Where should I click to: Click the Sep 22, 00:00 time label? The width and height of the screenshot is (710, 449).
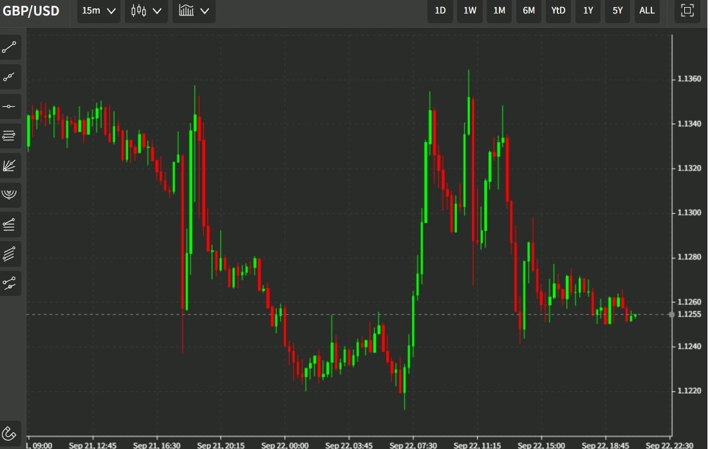(x=285, y=445)
